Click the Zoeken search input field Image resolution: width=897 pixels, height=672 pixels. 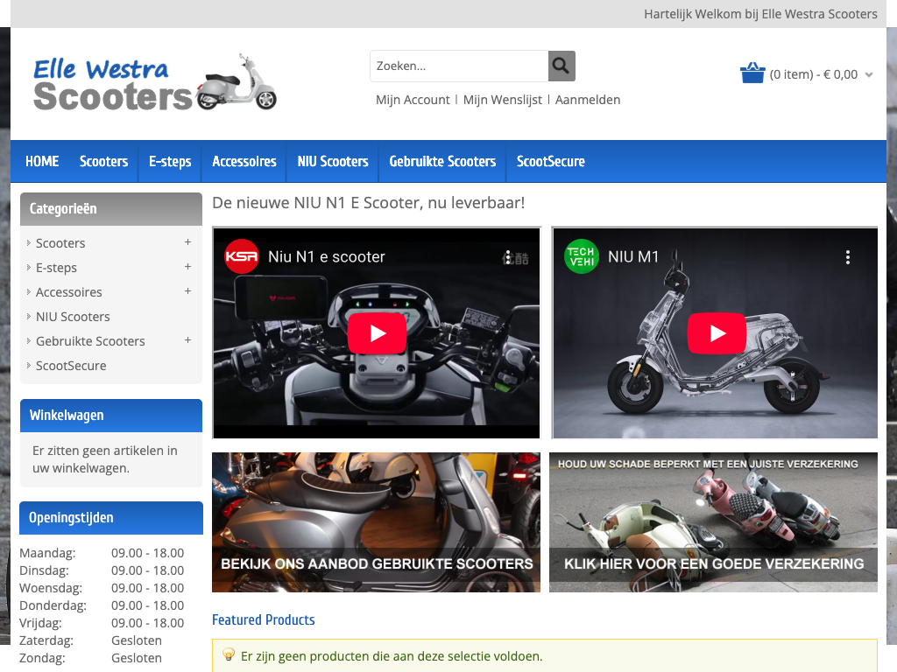[x=459, y=66]
